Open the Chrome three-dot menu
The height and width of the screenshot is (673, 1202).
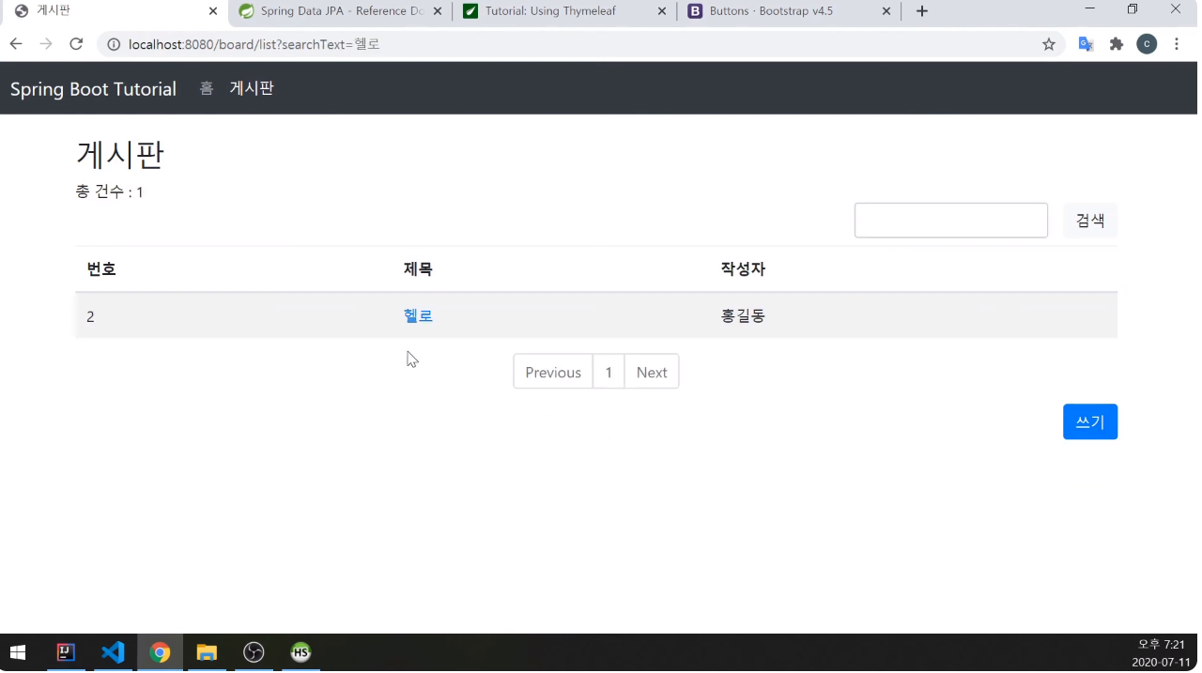[x=1177, y=44]
